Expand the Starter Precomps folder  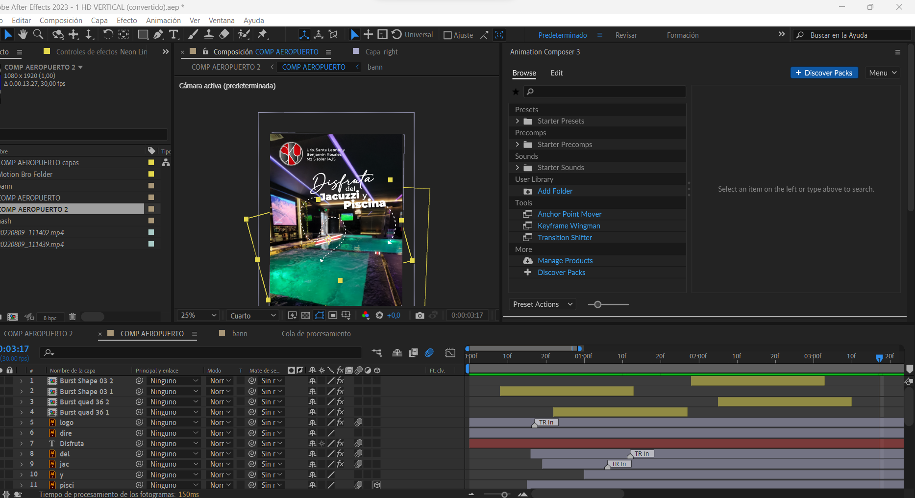point(518,145)
